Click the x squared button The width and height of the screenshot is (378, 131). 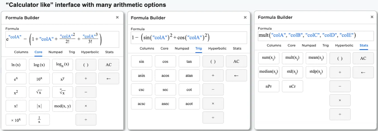click(16, 92)
